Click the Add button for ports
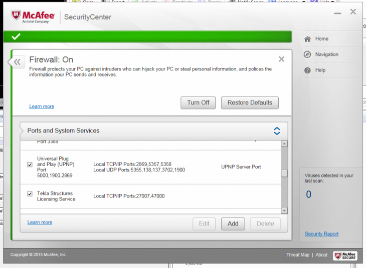The height and width of the screenshot is (268, 366). [233, 224]
